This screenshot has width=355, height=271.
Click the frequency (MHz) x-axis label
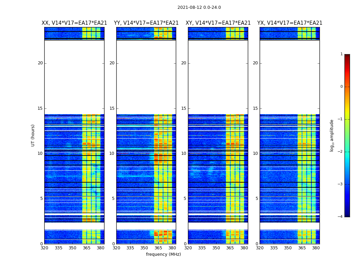163,254
